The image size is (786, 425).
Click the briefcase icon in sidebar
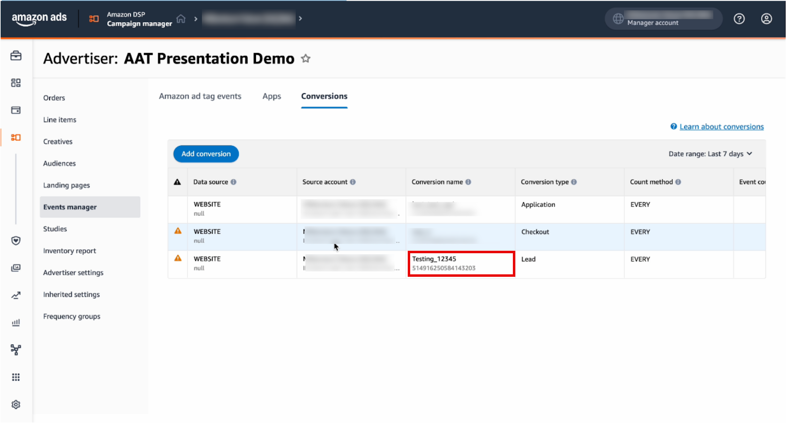[x=16, y=55]
